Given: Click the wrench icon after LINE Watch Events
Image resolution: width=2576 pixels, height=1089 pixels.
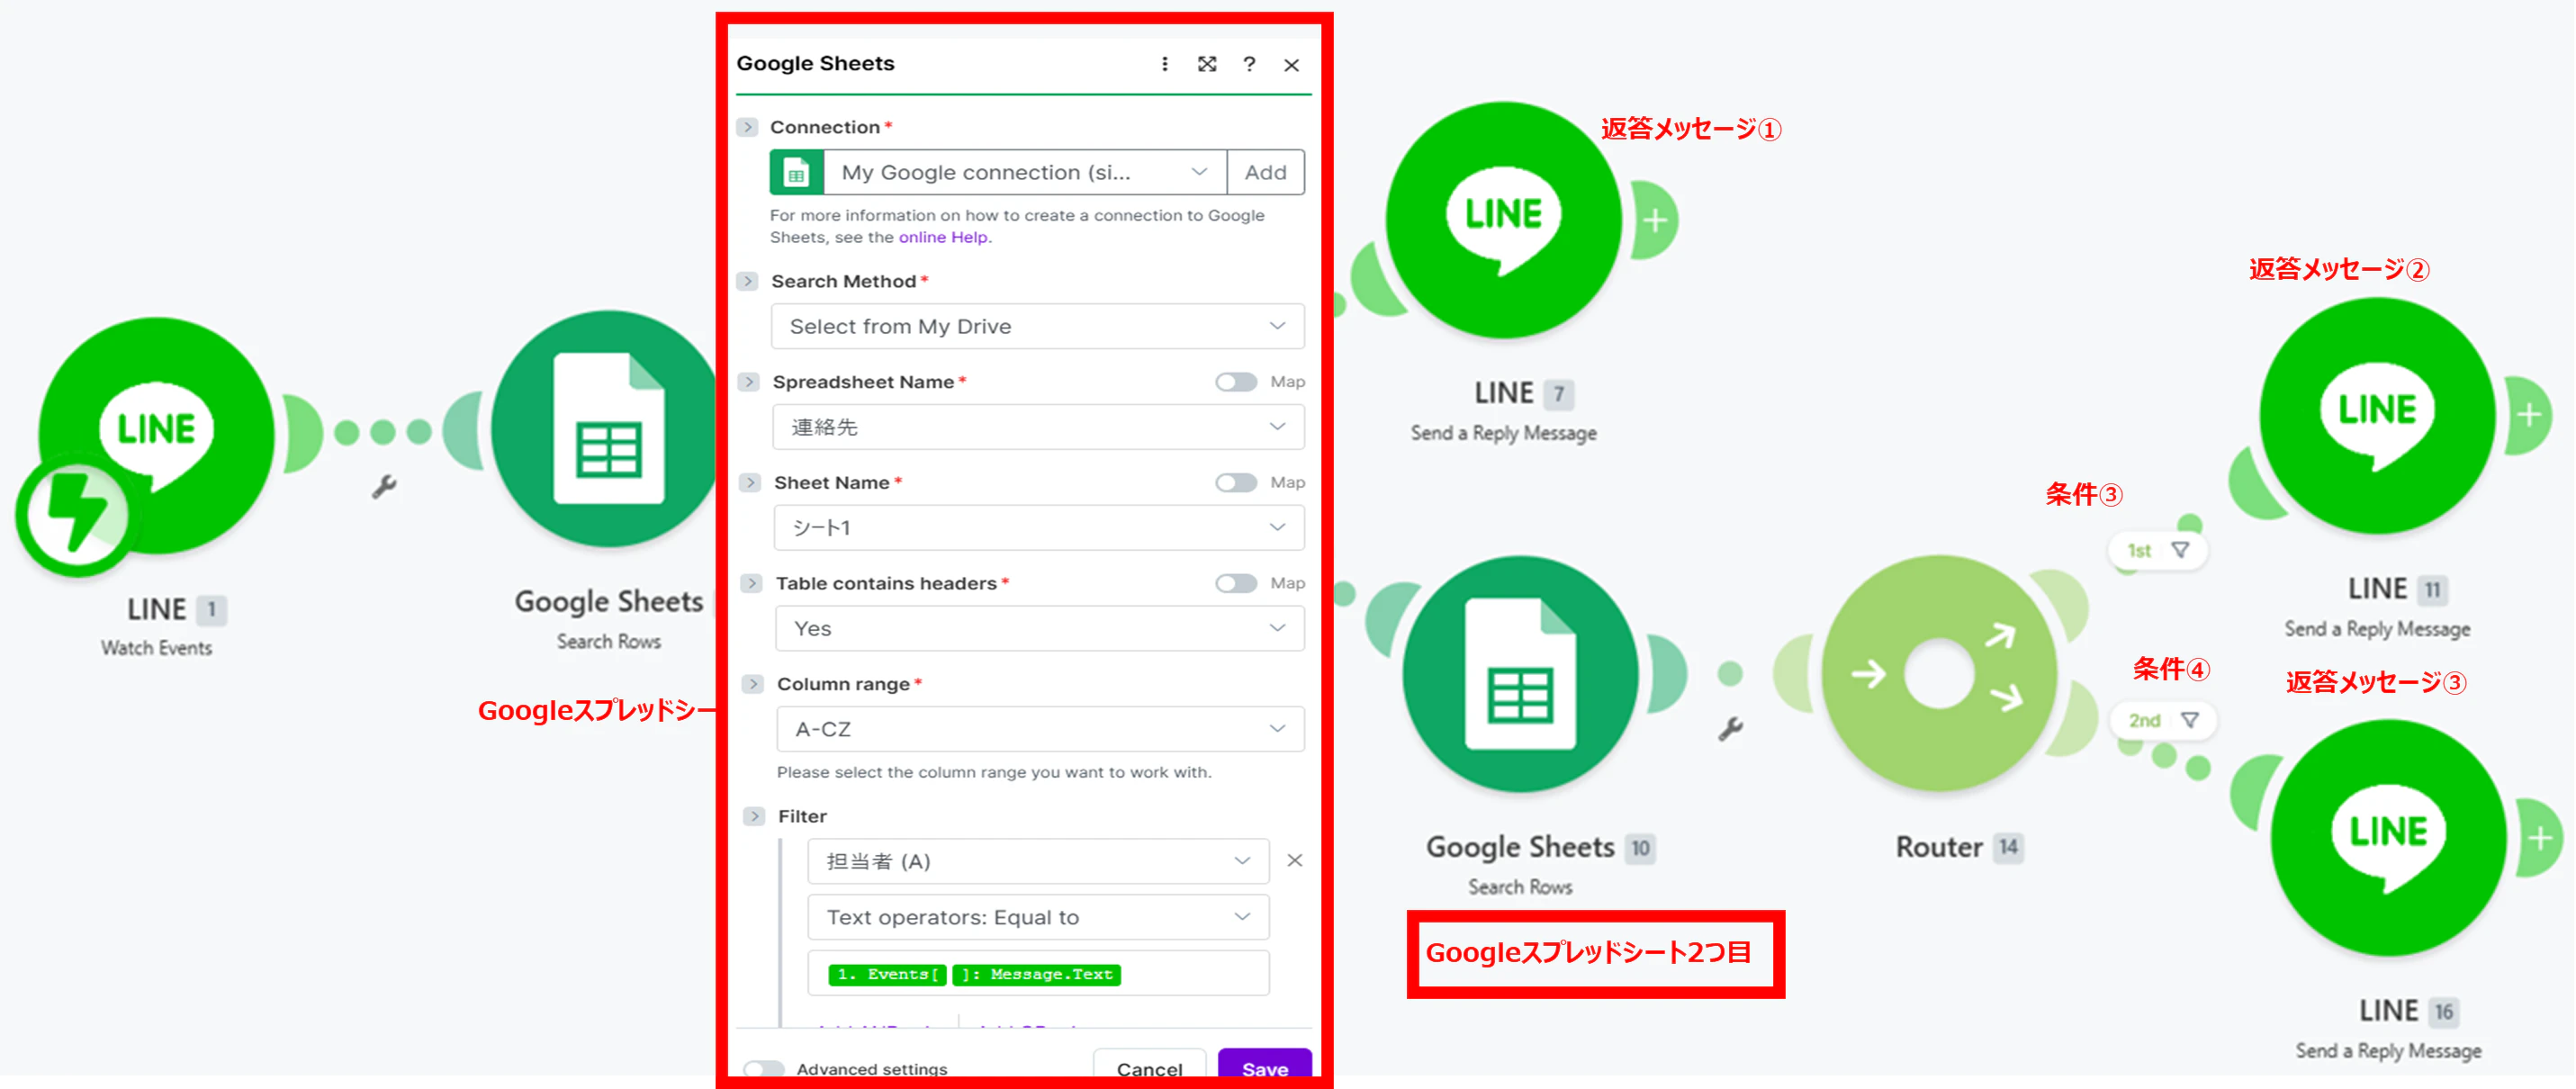Looking at the screenshot, I should tap(384, 487).
